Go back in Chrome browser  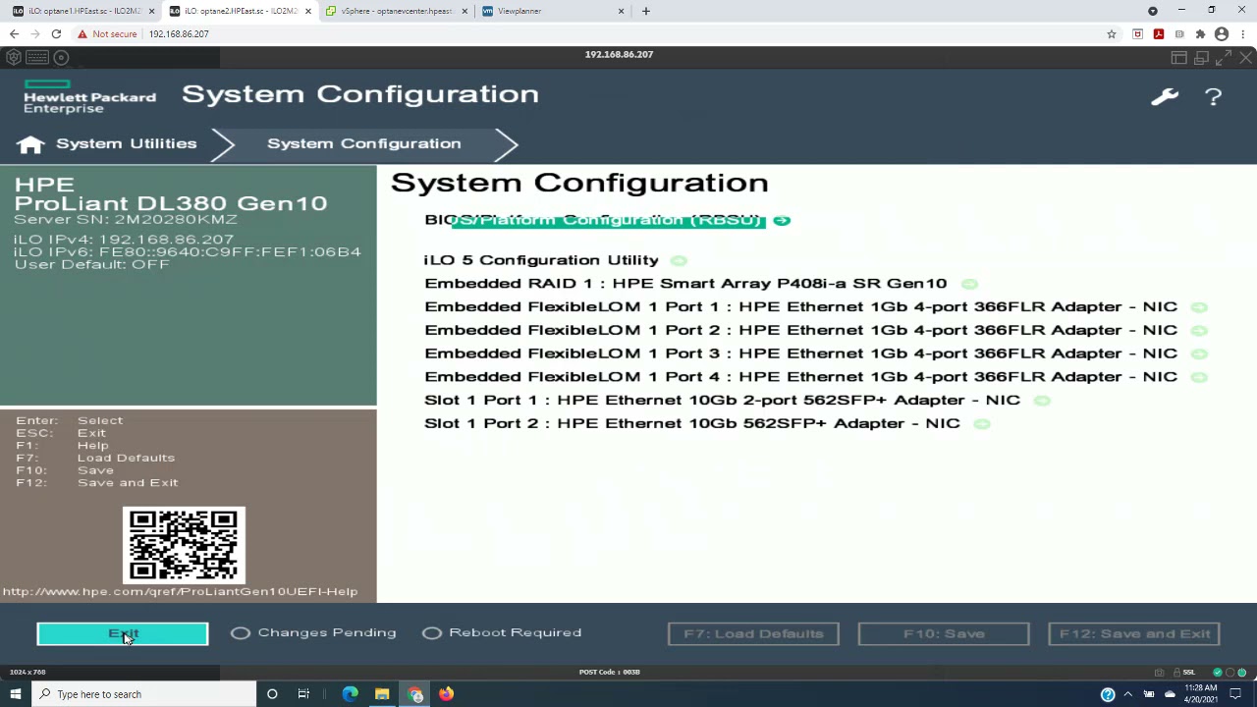pyautogui.click(x=14, y=33)
